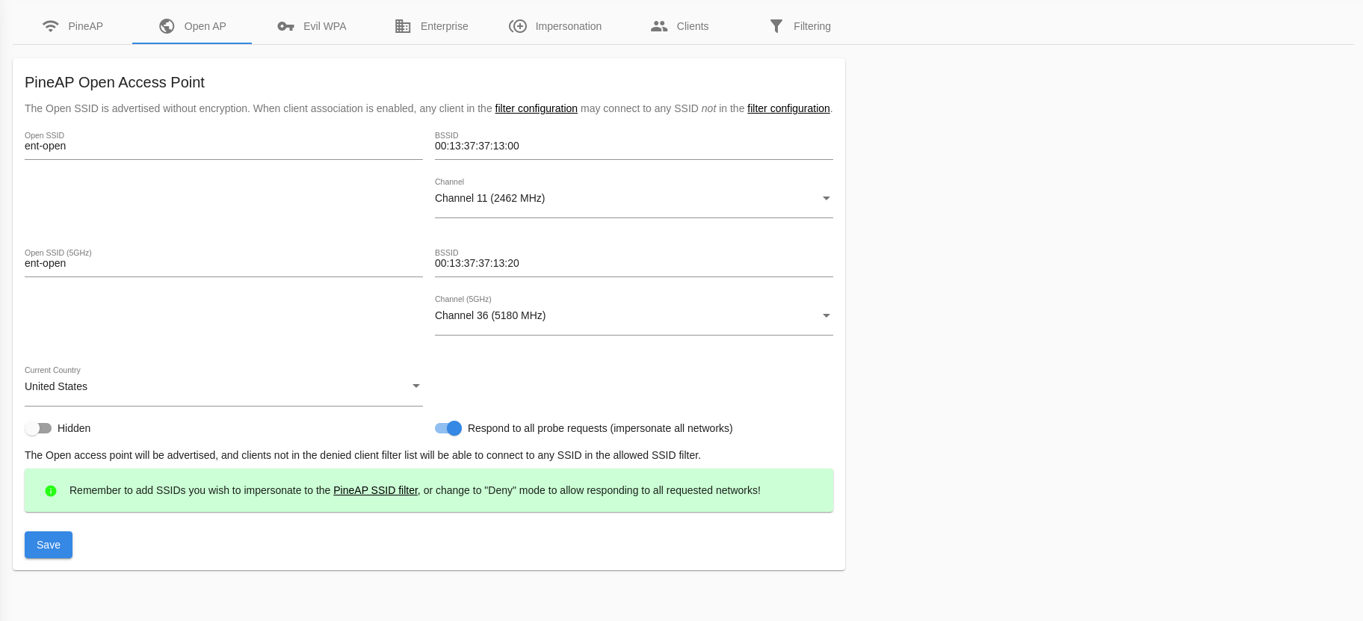Click the 'Hidden' toggle label text
Image resolution: width=1363 pixels, height=621 pixels.
coord(74,428)
